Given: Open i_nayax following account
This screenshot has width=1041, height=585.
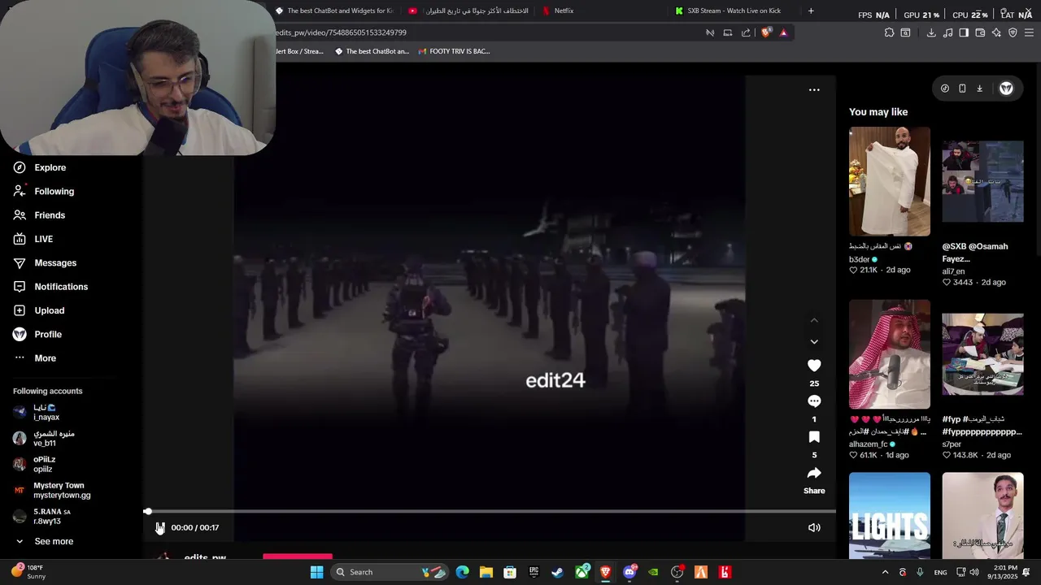Looking at the screenshot, I should [x=46, y=412].
